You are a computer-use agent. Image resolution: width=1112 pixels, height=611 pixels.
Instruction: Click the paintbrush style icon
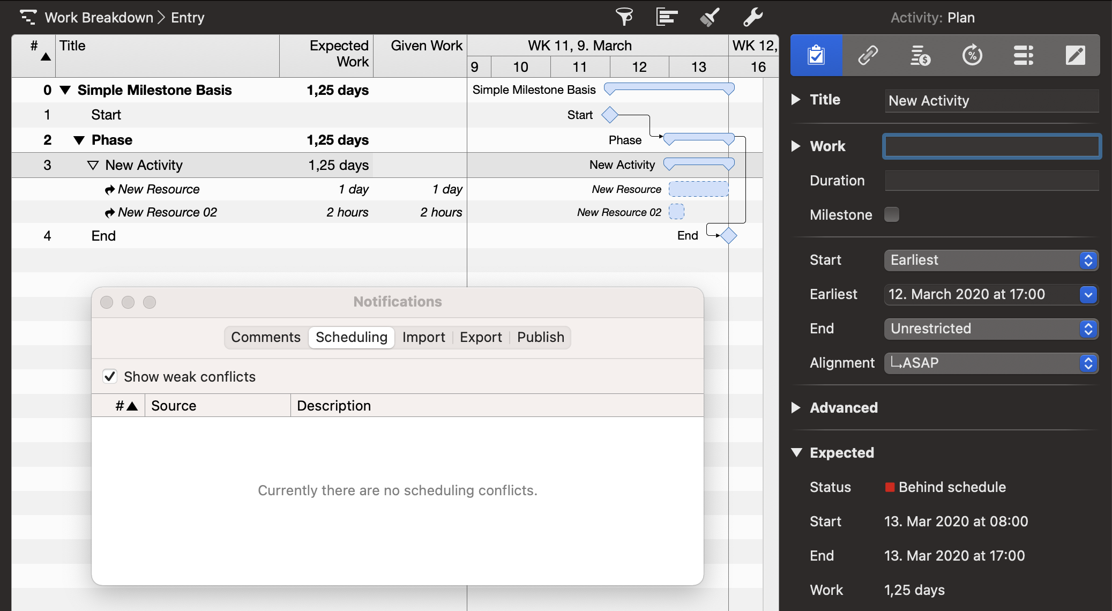click(x=710, y=17)
